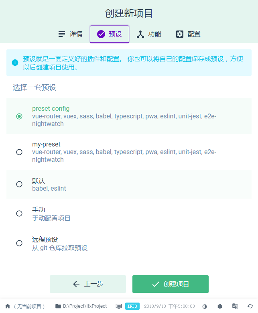Choose the 默认 babel, eslint preset

point(19,184)
